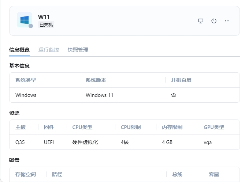
Task: Switch to the 信息概览 tab
Action: [x=19, y=50]
